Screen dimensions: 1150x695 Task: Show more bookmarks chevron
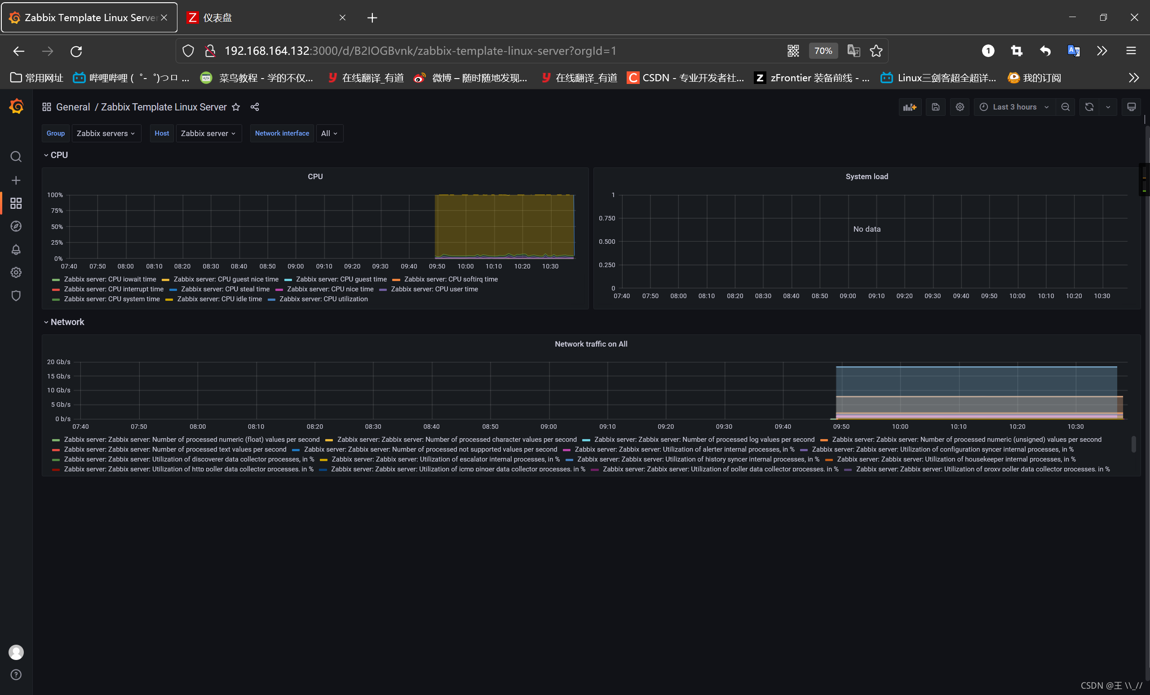1134,77
